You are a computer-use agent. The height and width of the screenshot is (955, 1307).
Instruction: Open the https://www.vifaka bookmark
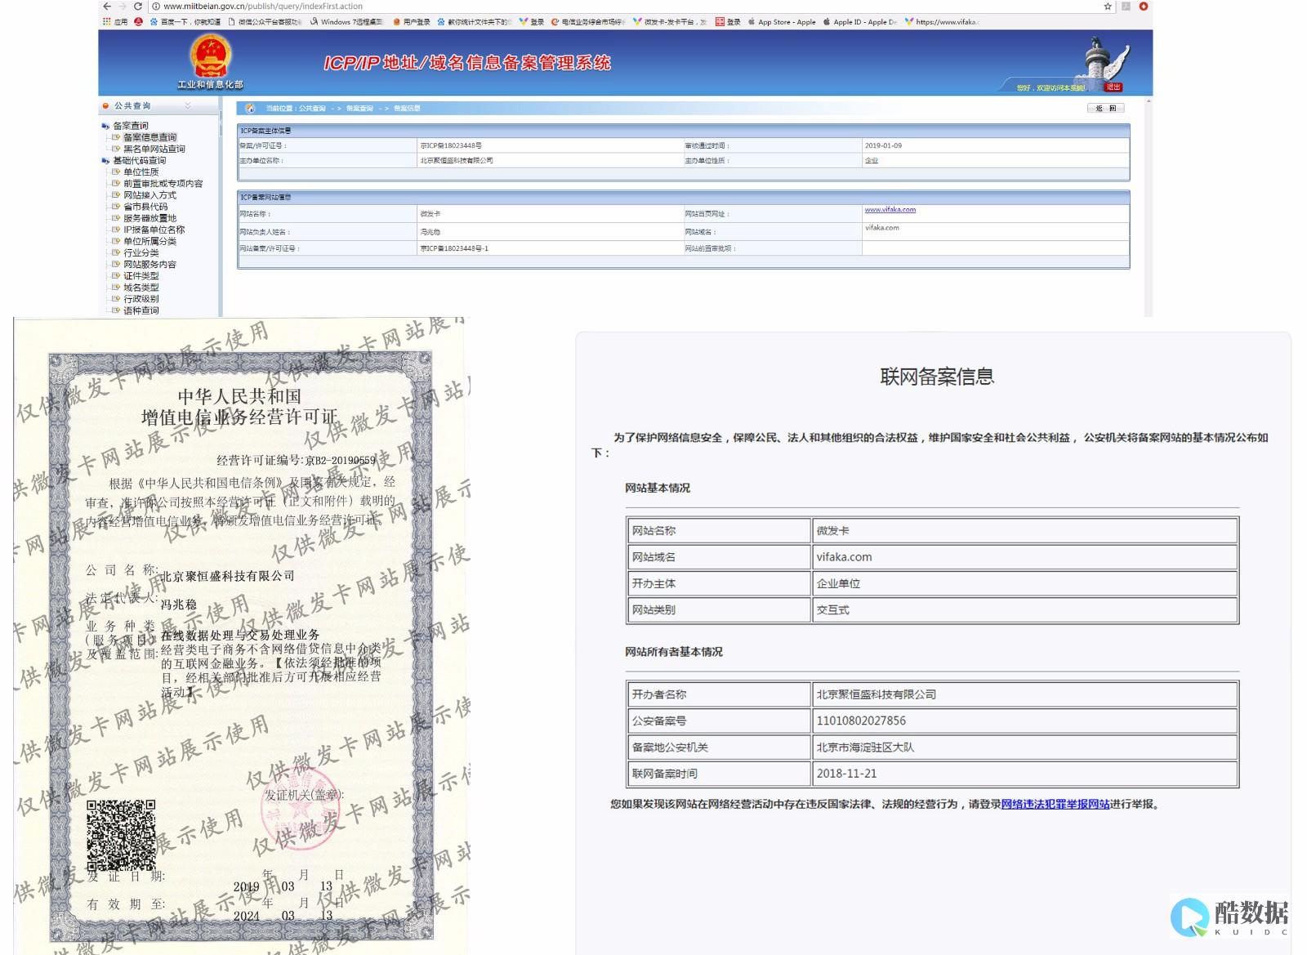click(942, 22)
